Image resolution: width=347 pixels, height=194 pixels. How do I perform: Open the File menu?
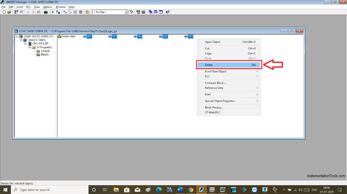point(4,7)
